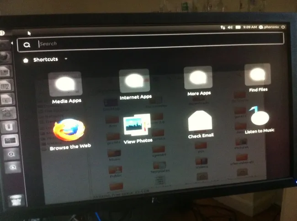Launch Firefox via Browse the Web
This screenshot has width=297, height=221.
pyautogui.click(x=69, y=131)
